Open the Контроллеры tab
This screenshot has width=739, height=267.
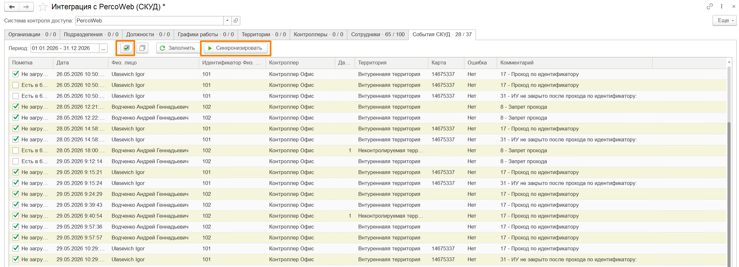tap(318, 35)
